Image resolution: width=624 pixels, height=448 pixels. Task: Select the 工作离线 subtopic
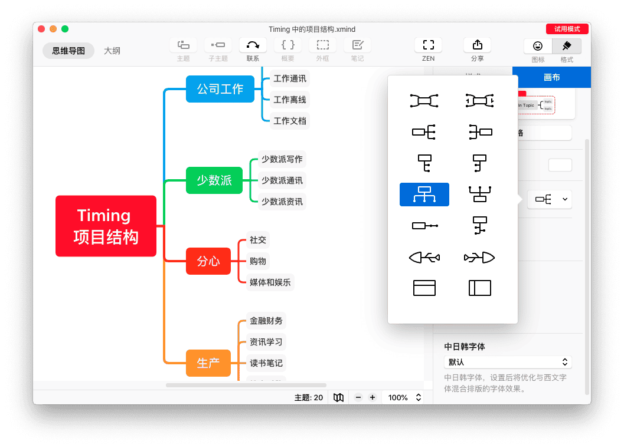coord(290,100)
